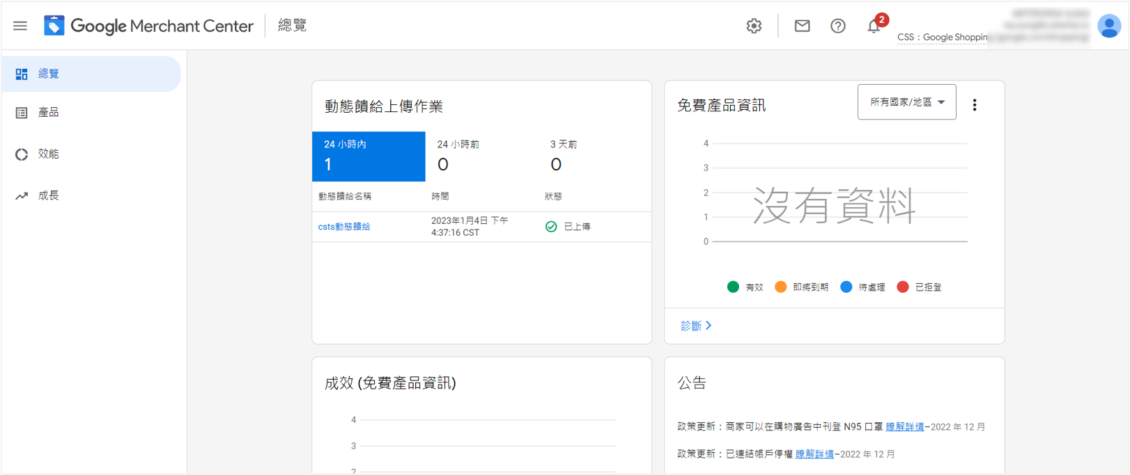Open 瞭解詳情 link for N95 口罩 policy
The width and height of the screenshot is (1130, 475).
pyautogui.click(x=904, y=427)
